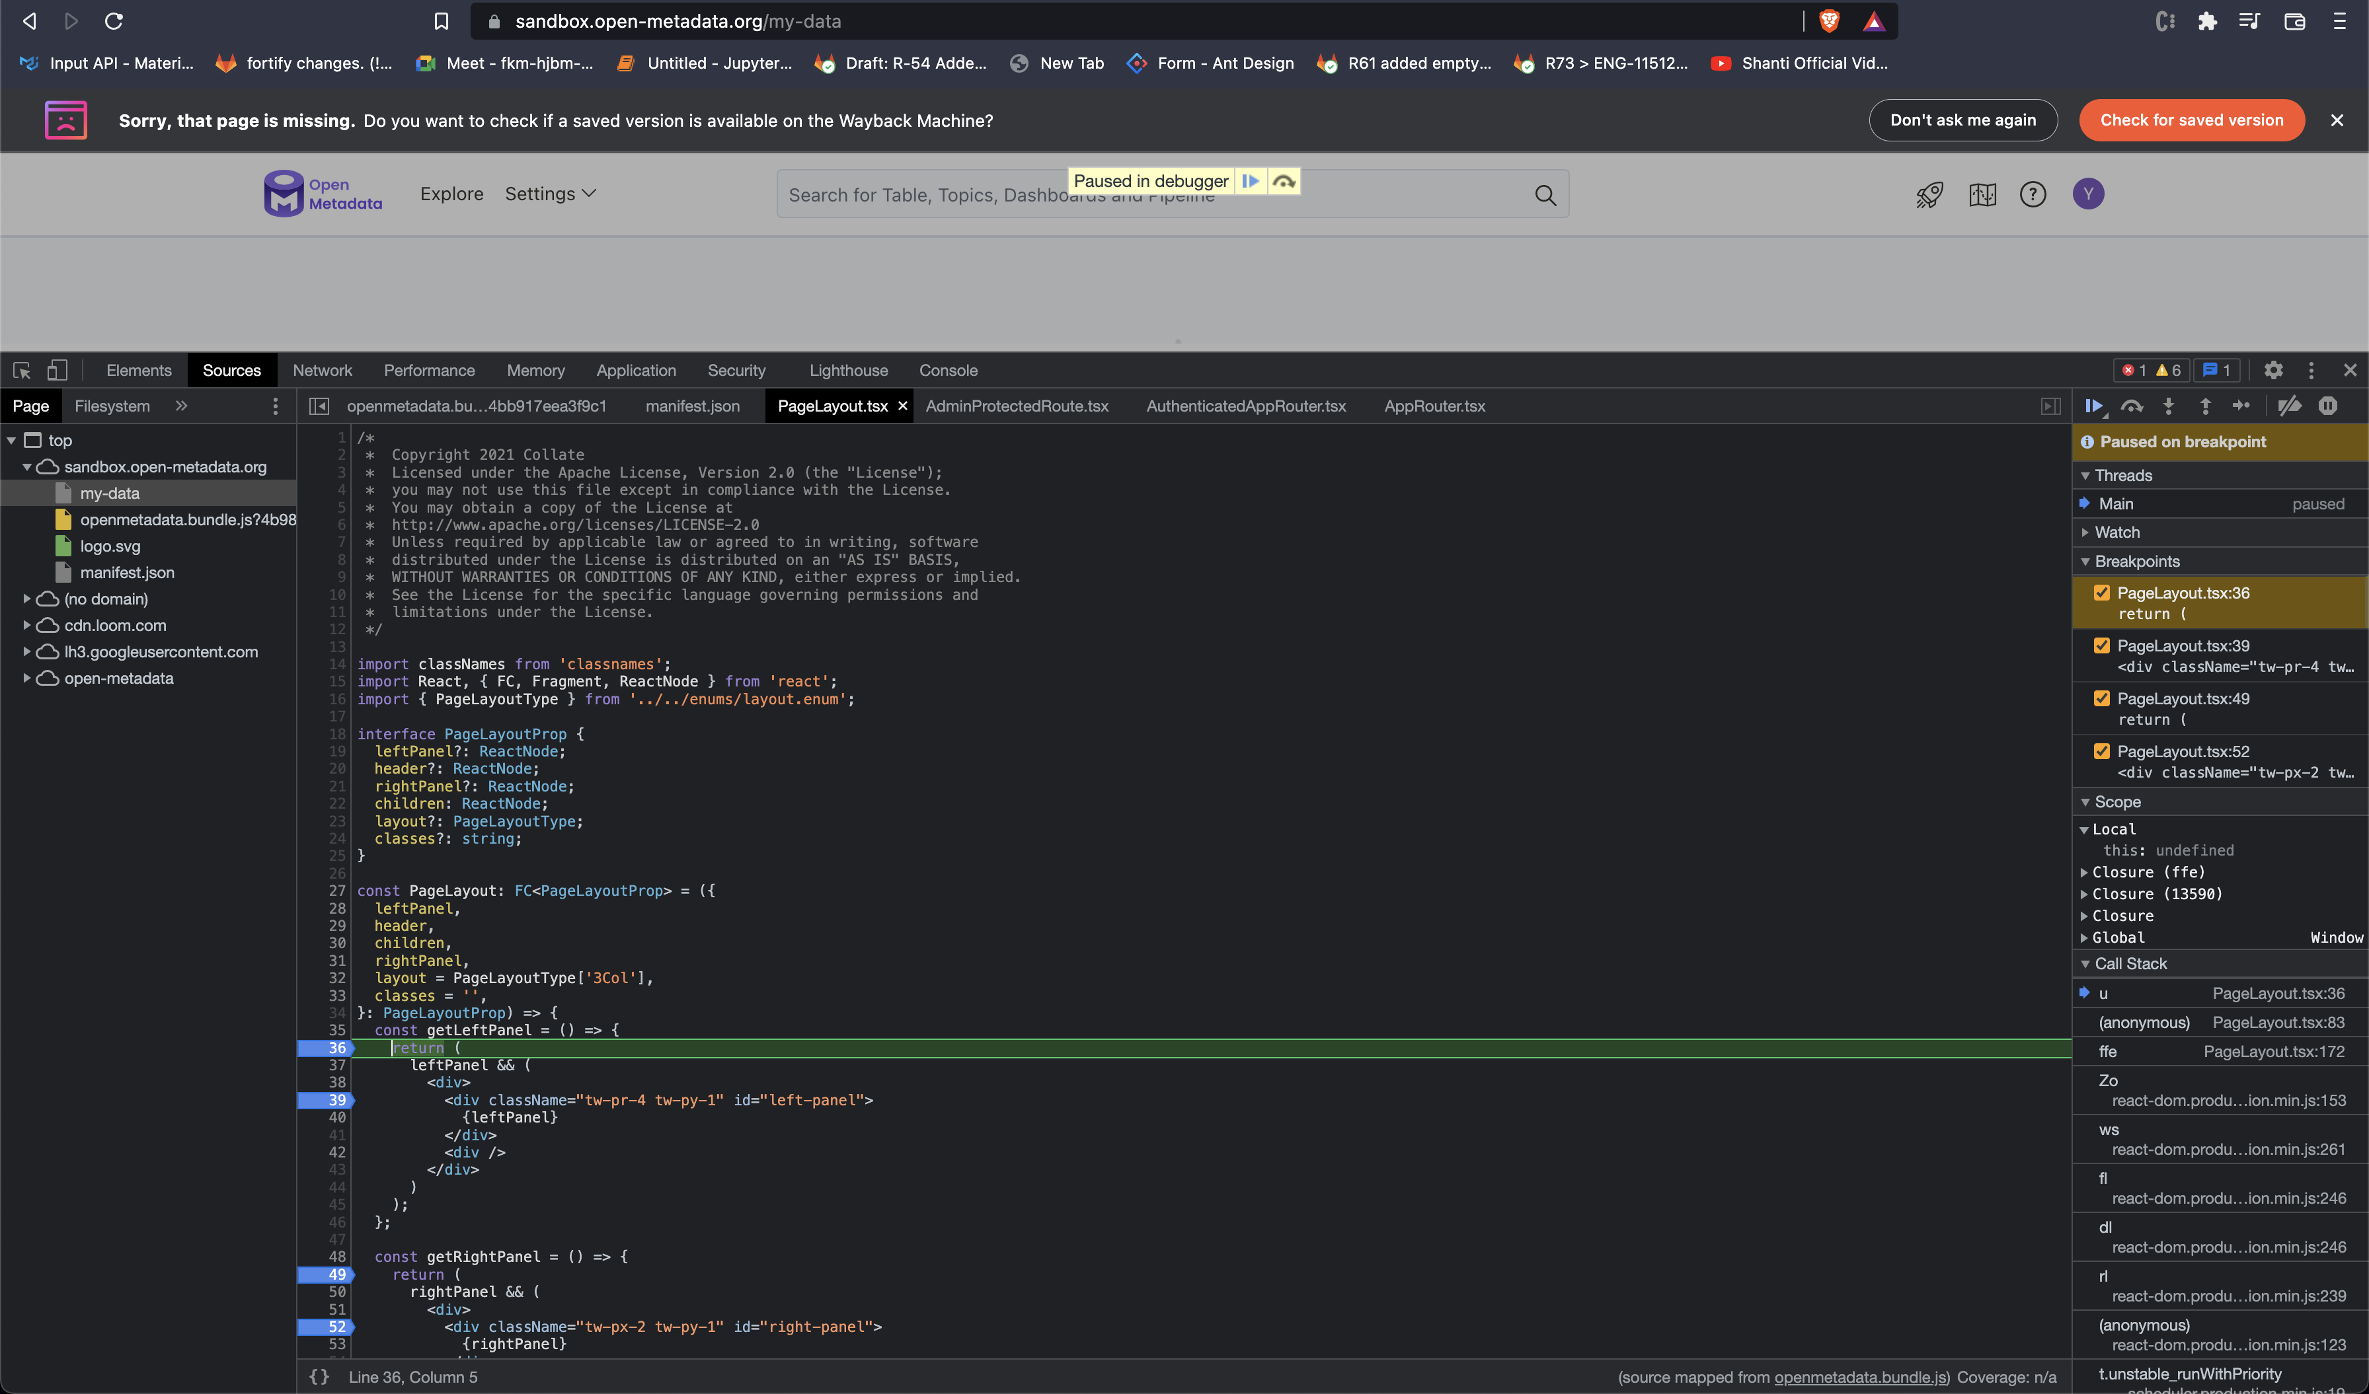Select logo.svg in the file tree
Screen dimensions: 2369x1394
110,546
